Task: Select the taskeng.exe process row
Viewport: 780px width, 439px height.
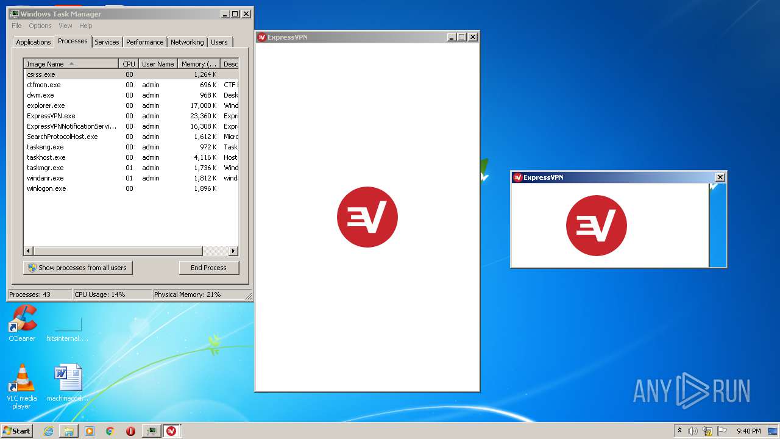Action: coord(131,147)
